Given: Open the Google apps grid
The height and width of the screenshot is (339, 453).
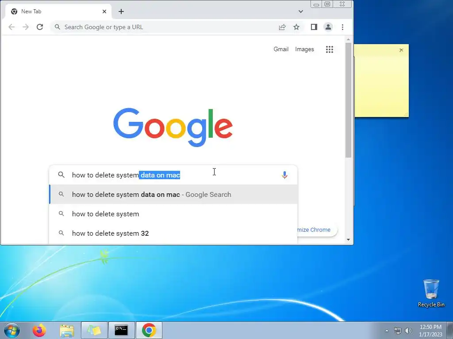Looking at the screenshot, I should (330, 49).
